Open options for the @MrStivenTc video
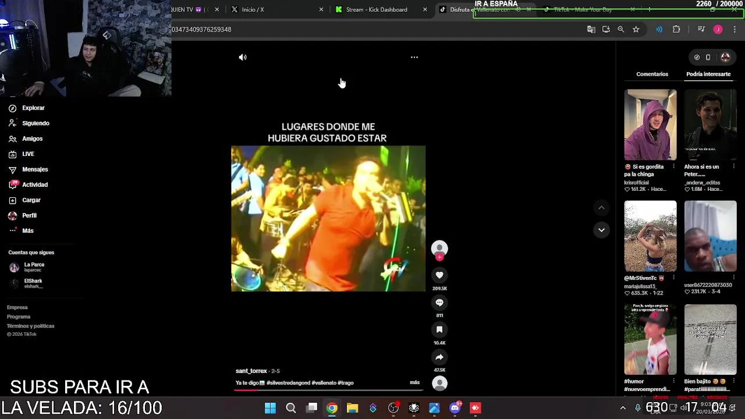This screenshot has height=419, width=745. point(673,278)
